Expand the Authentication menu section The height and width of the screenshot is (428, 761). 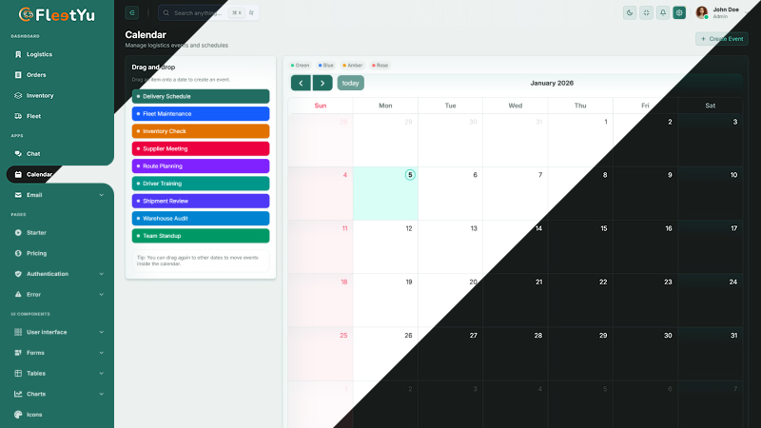[x=57, y=274]
